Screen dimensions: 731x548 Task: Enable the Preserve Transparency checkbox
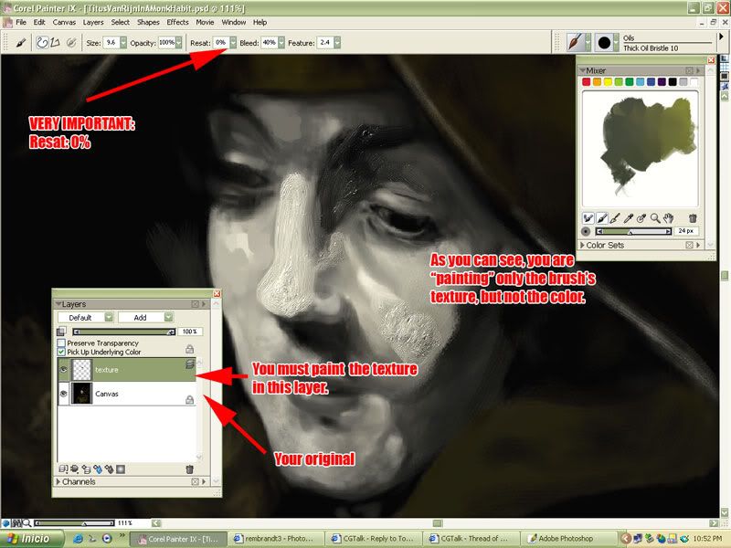(61, 342)
